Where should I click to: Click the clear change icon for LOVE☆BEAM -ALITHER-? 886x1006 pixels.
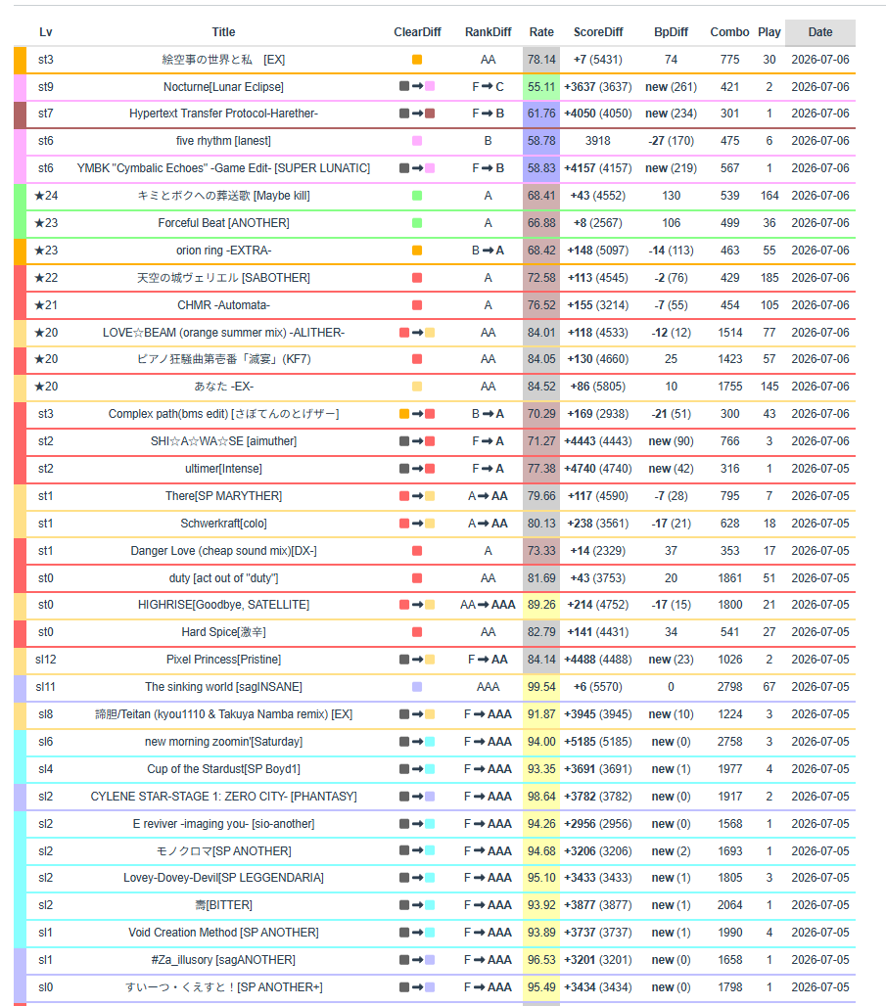tap(417, 333)
